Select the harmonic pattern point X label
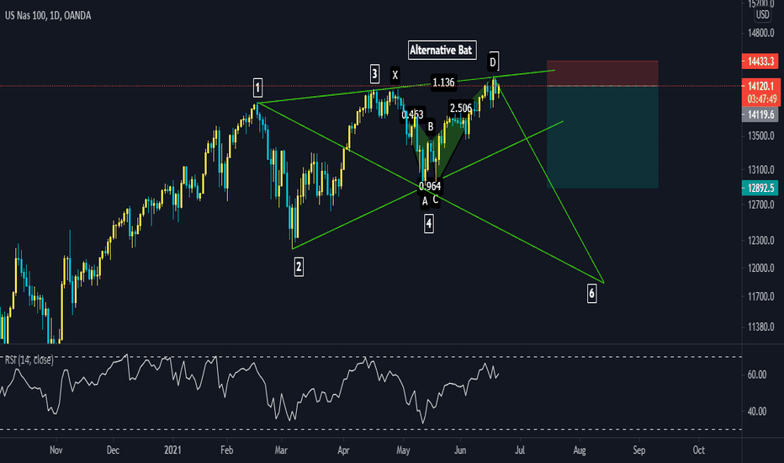Image resolution: width=784 pixels, height=463 pixels. click(395, 76)
